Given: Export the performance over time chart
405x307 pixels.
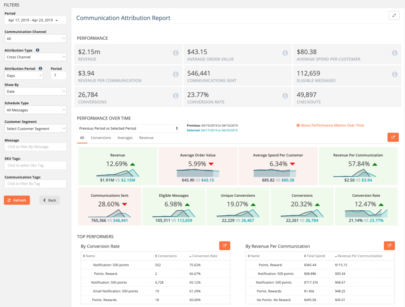Looking at the screenshot, I should tap(393, 137).
